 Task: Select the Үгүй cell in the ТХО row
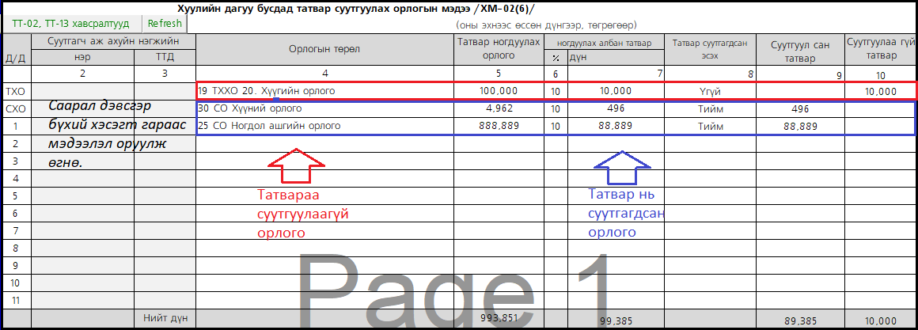click(x=710, y=91)
